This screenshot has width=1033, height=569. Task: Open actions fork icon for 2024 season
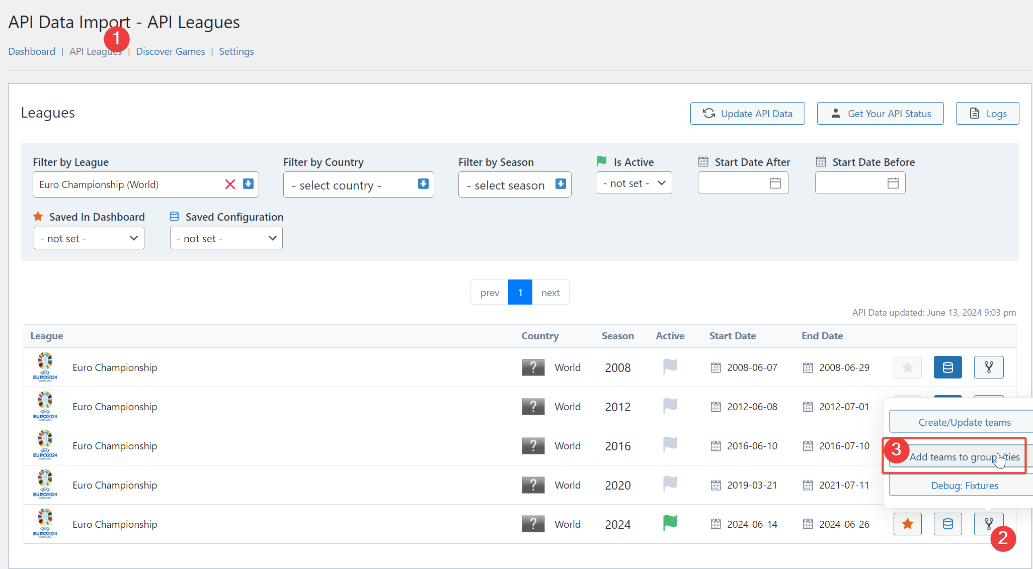[989, 524]
